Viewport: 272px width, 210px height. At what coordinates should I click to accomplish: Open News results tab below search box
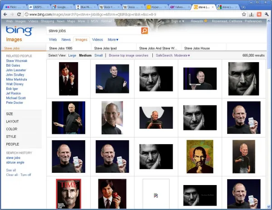point(66,39)
